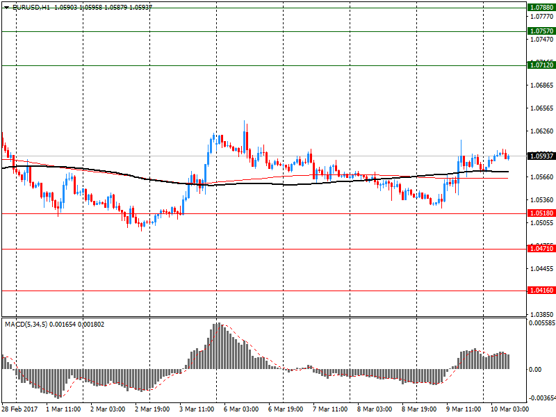556x417 pixels.
Task: Open the chart menu triangle beside EURUSD,H1
Action: coord(6,7)
